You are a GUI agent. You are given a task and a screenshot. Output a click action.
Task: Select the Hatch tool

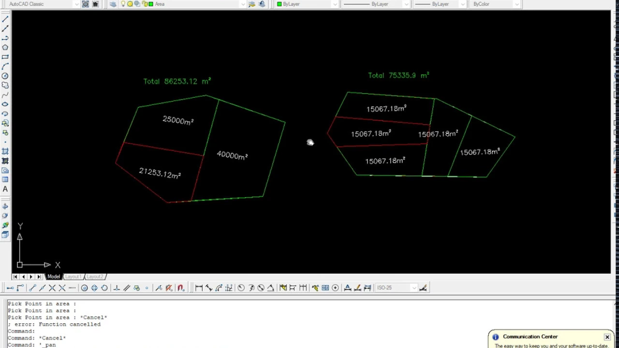point(5,151)
